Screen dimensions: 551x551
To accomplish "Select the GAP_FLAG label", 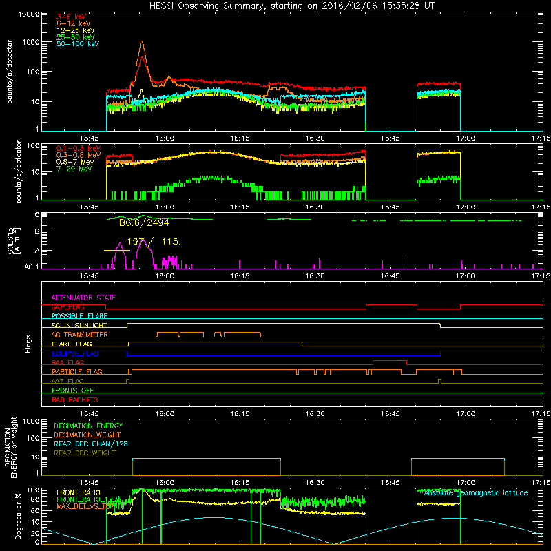I will [x=67, y=306].
